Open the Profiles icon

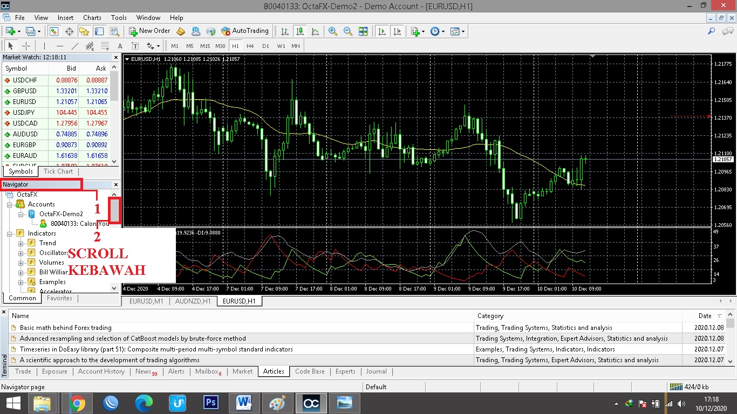(x=30, y=31)
